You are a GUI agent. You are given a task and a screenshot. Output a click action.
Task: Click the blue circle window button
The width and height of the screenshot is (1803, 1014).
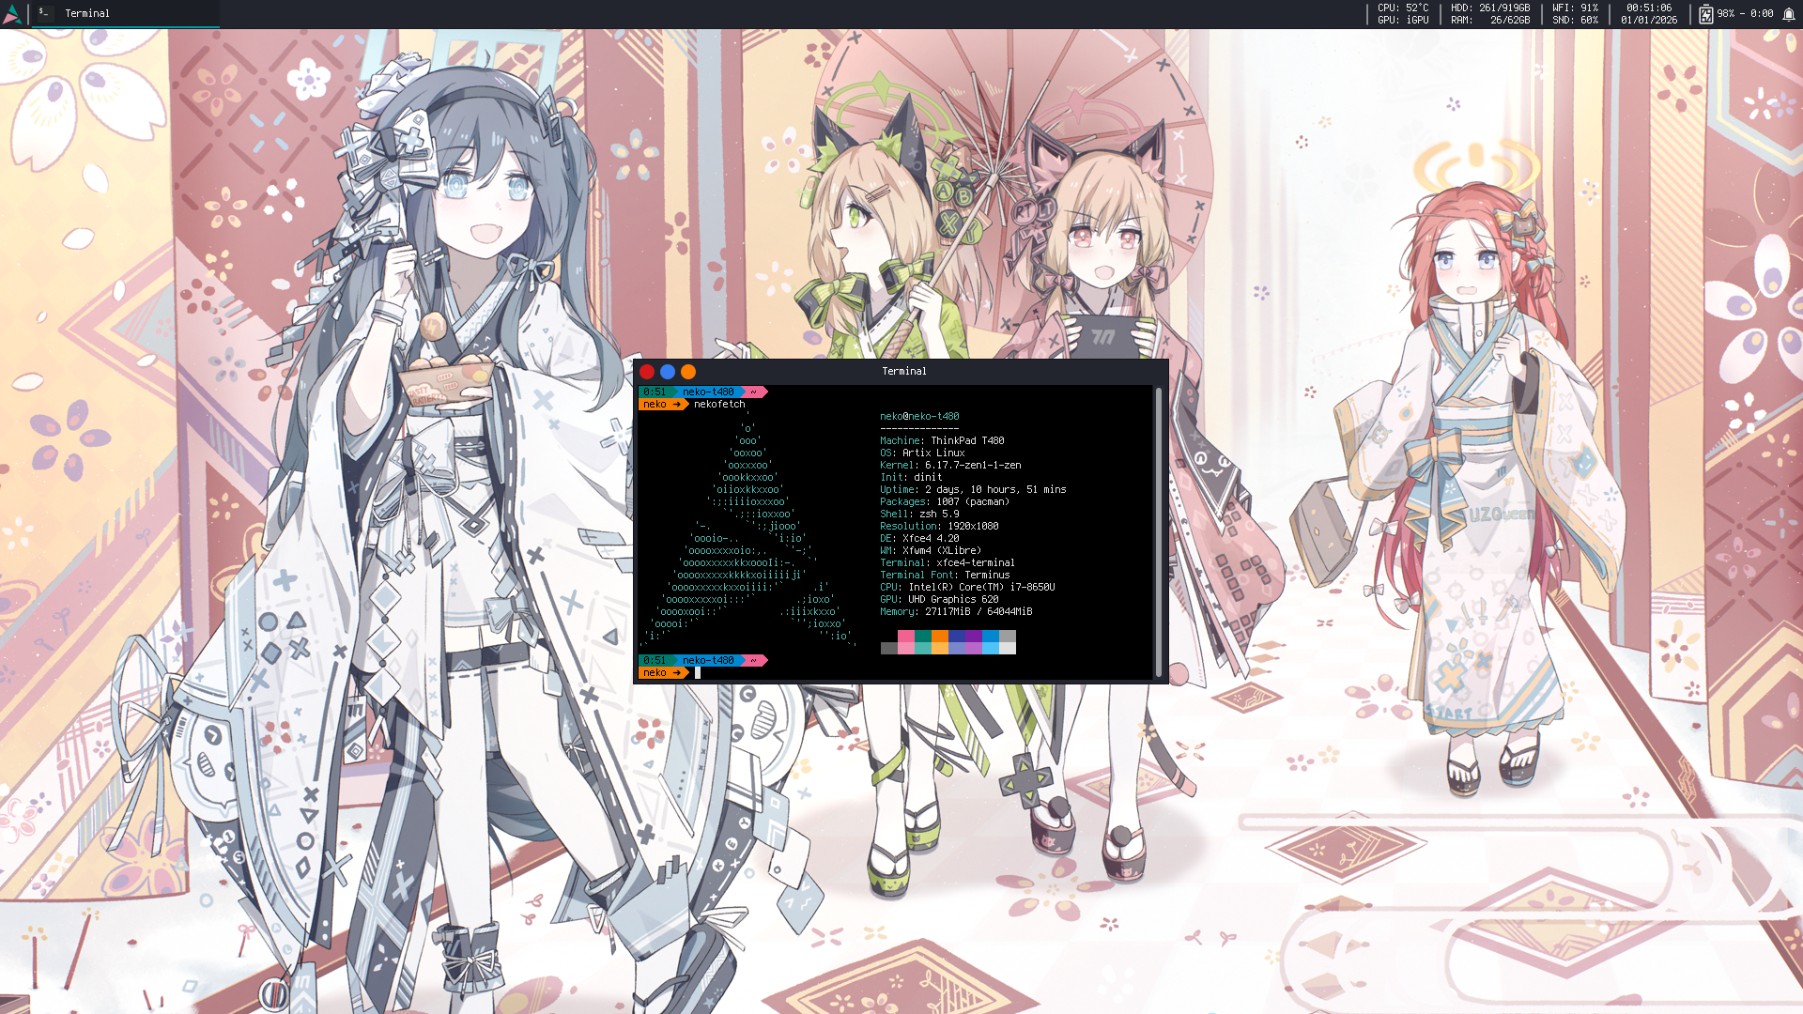(x=668, y=372)
